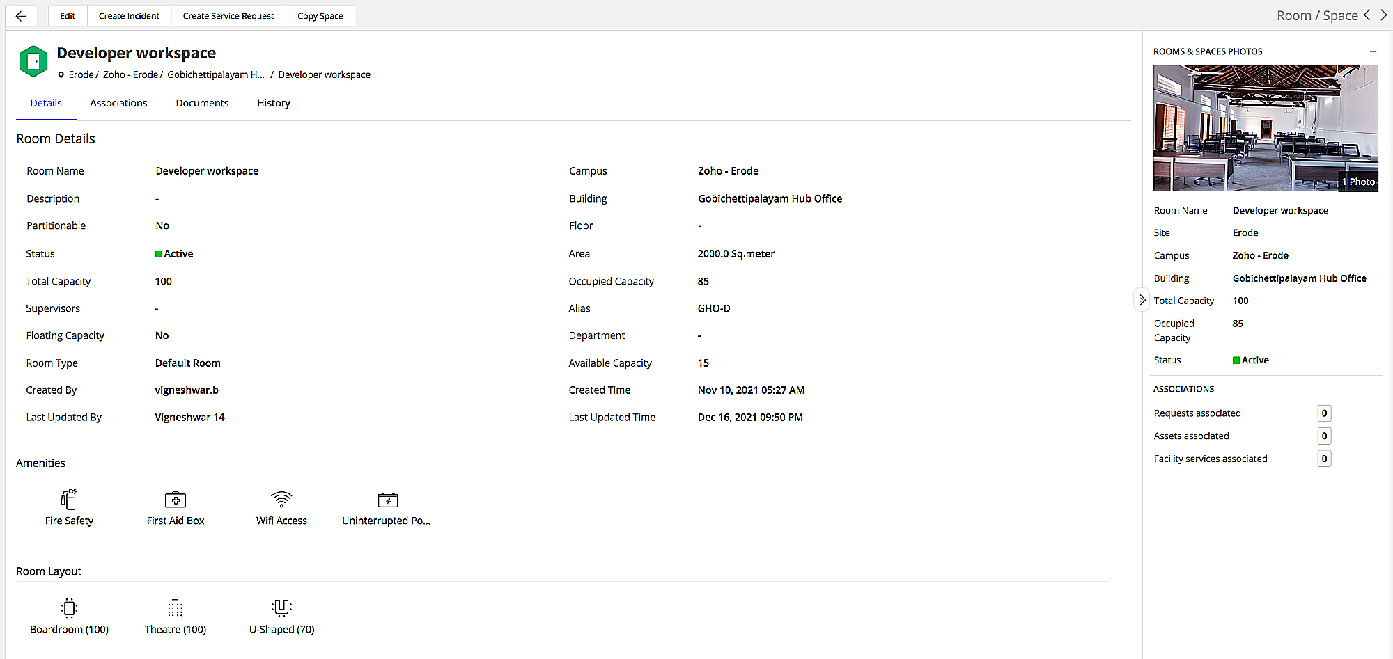Viewport: 1393px width, 659px height.
Task: Click the Wifi Access amenity icon
Action: pos(281,499)
